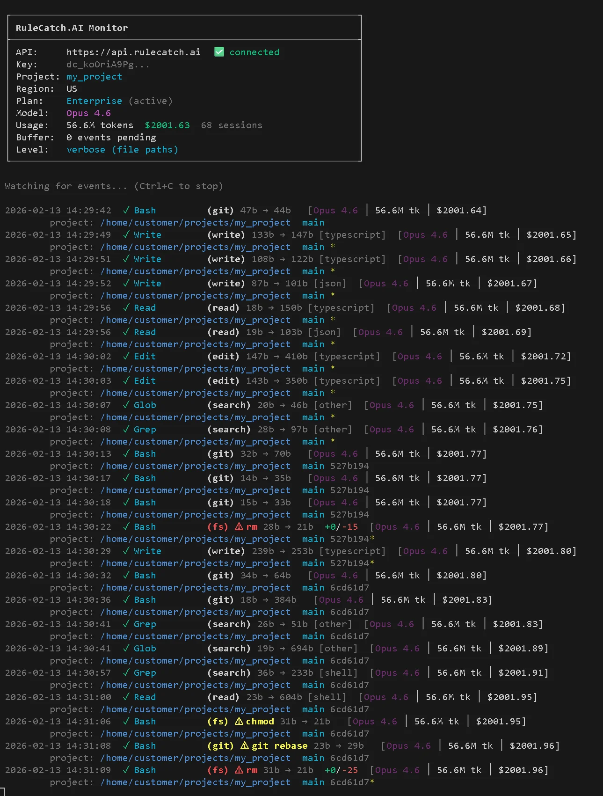This screenshot has width=603, height=796.
Task: Click the 56.6M tokens usage value
Action: pyautogui.click(x=100, y=125)
